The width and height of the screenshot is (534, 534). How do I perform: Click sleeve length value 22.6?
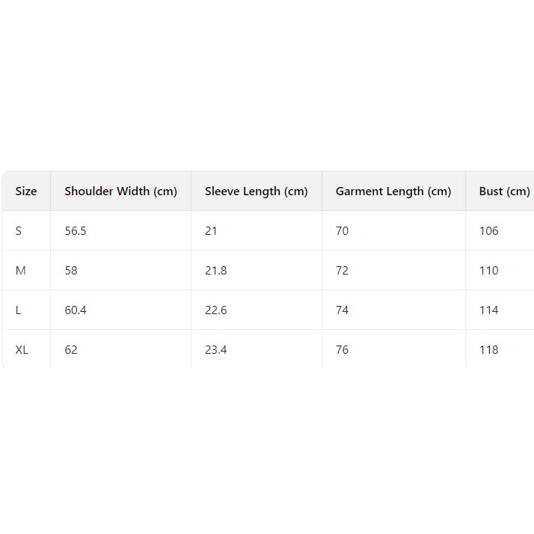point(215,310)
